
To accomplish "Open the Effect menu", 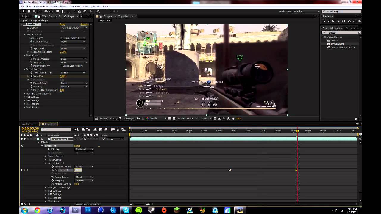I will (63, 7).
